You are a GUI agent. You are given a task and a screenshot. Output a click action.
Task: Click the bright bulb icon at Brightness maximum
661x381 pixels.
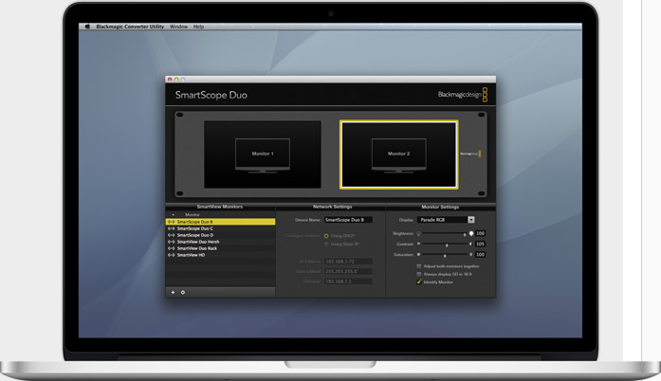coord(471,233)
